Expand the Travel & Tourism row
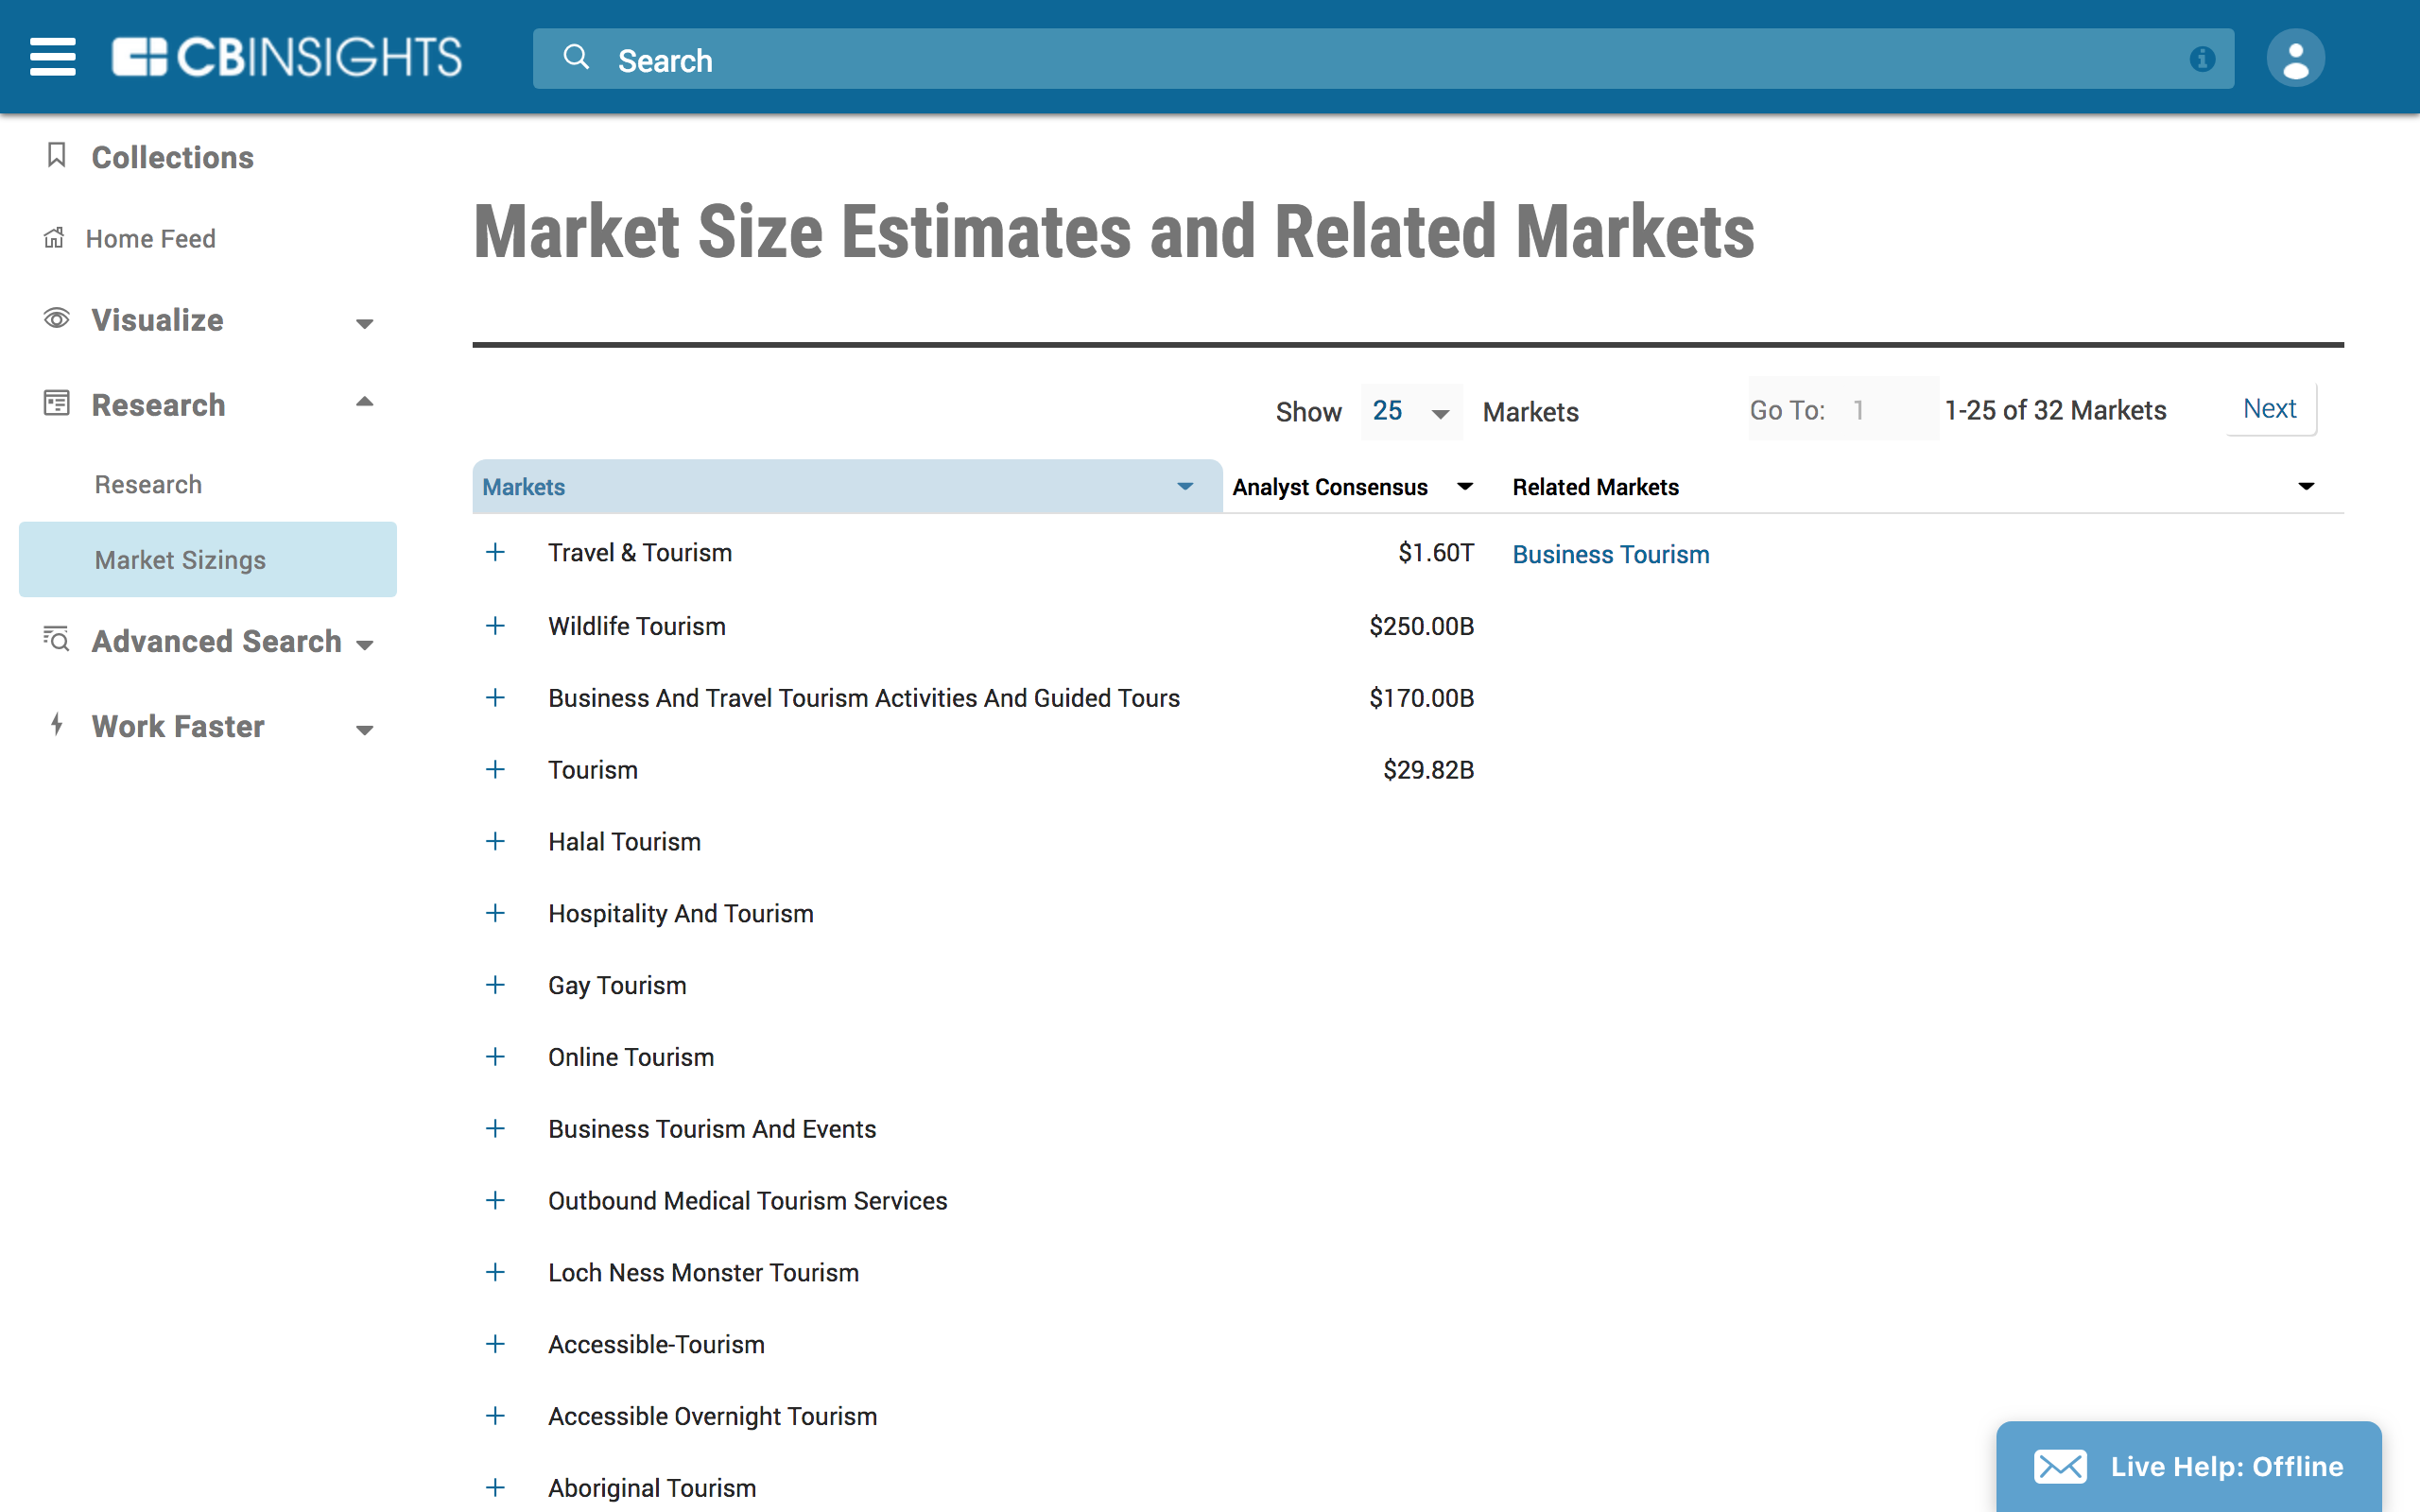This screenshot has width=2420, height=1512. (x=495, y=553)
